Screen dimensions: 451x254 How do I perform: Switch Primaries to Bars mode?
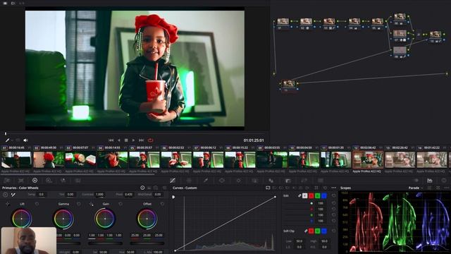click(149, 188)
